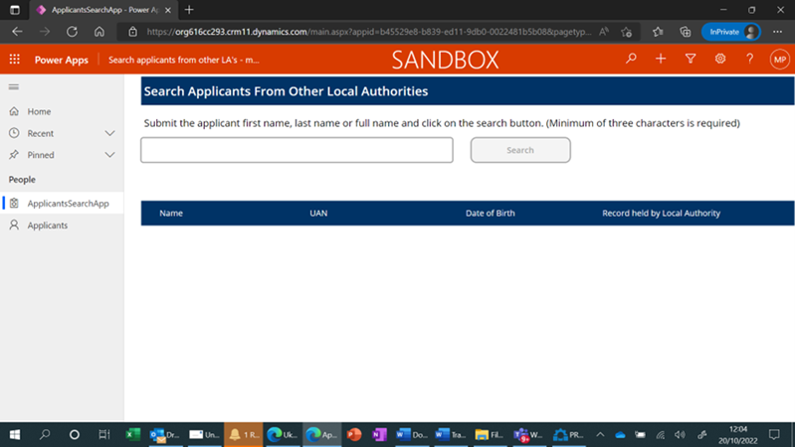
Task: Open the help question mark icon
Action: coord(749,60)
